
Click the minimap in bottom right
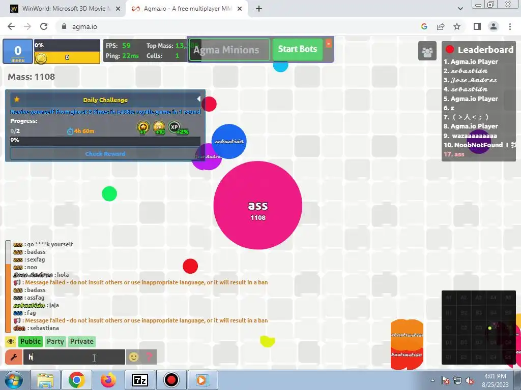[x=478, y=328]
